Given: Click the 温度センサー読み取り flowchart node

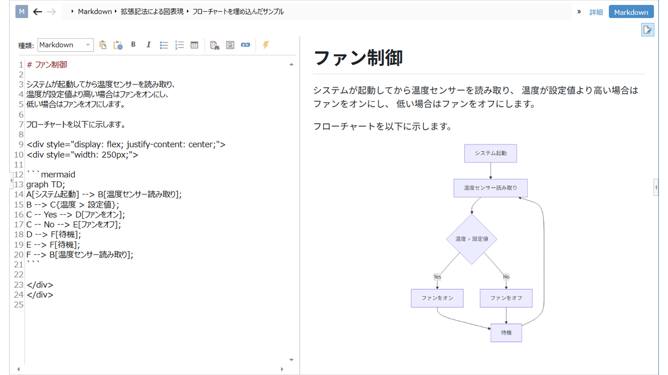Looking at the screenshot, I should pos(491,188).
